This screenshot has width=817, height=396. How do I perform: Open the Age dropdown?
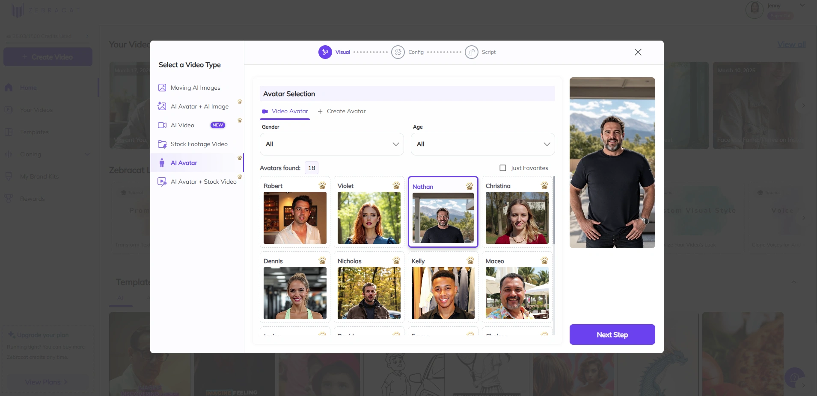click(x=483, y=144)
